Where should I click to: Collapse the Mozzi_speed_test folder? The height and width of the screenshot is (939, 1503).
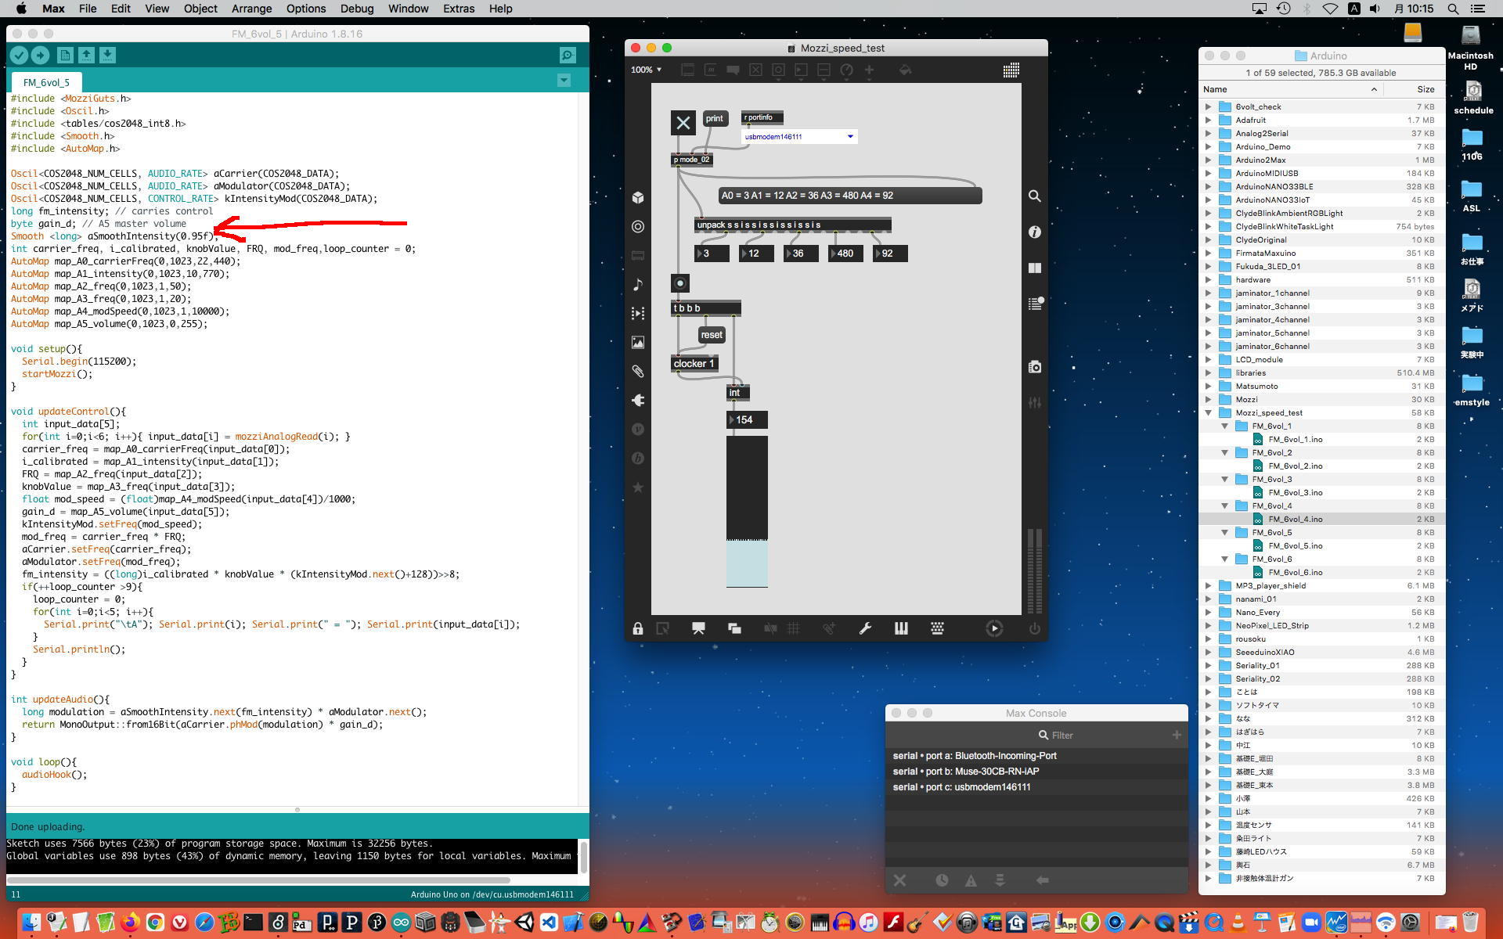point(1208,413)
